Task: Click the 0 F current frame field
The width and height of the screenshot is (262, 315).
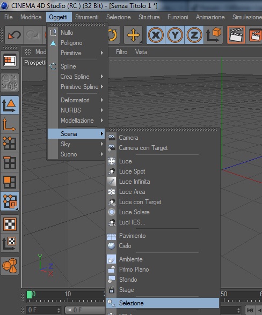Action: coord(43,310)
